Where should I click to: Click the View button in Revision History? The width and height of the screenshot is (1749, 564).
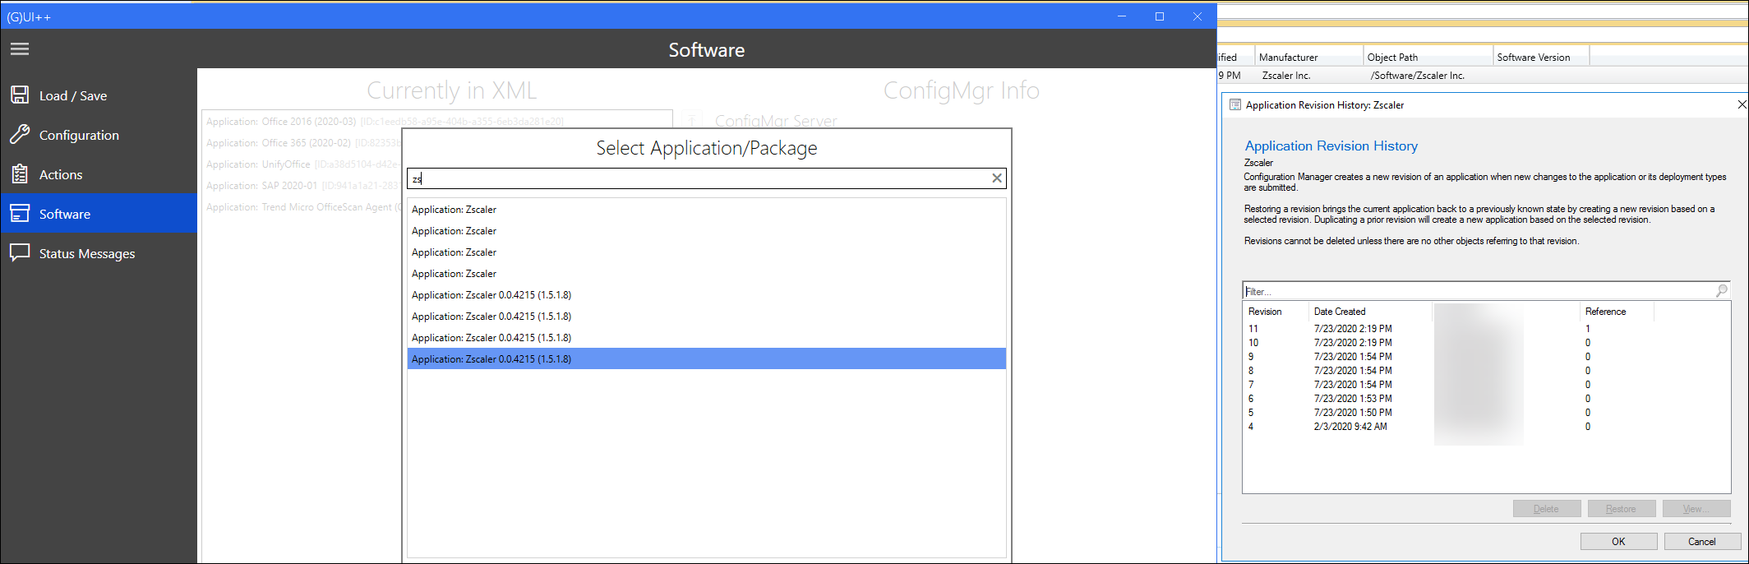pyautogui.click(x=1696, y=509)
